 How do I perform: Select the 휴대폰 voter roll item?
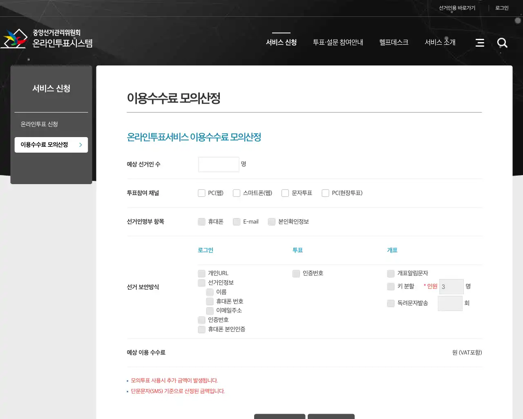(x=201, y=221)
